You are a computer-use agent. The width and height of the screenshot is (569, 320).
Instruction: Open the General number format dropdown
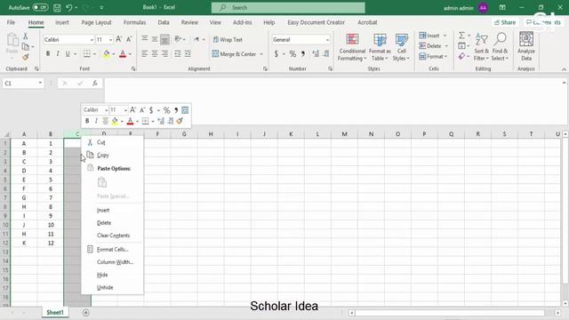coord(327,39)
